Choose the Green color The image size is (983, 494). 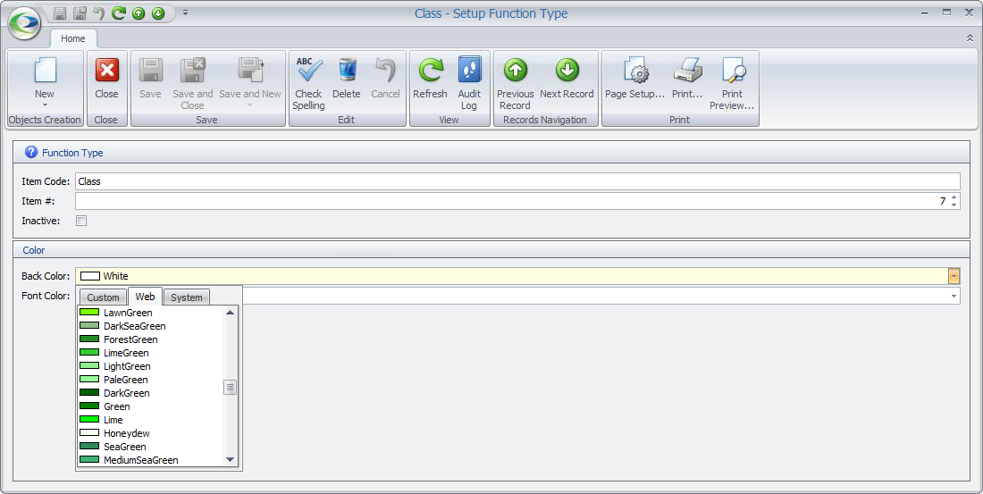(150, 406)
